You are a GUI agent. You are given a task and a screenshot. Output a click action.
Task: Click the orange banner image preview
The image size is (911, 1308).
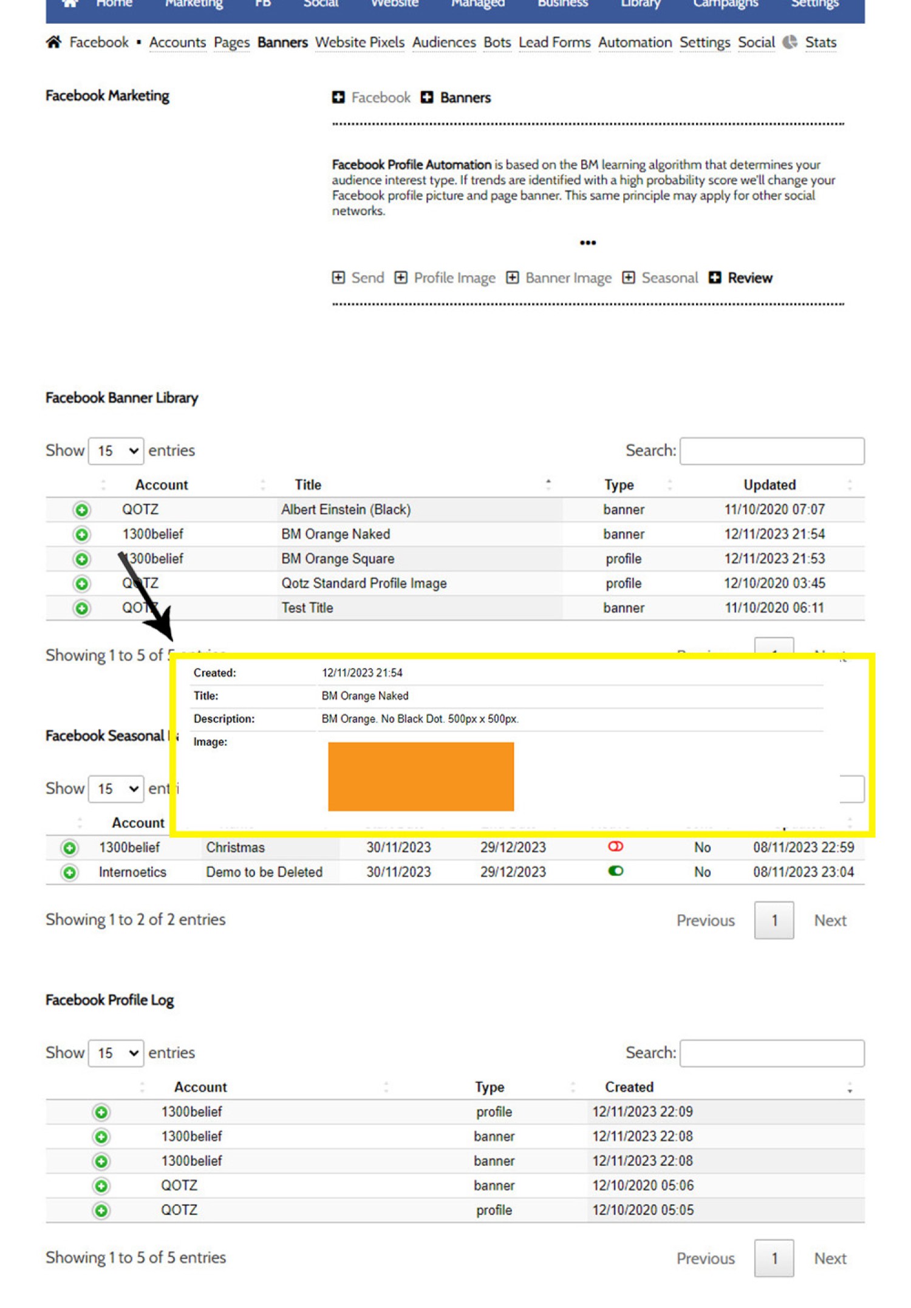421,776
